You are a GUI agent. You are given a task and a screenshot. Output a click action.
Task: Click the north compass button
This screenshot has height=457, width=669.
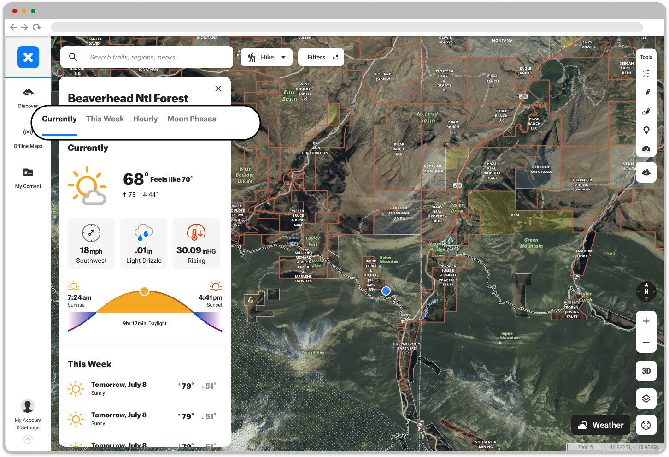pyautogui.click(x=646, y=291)
